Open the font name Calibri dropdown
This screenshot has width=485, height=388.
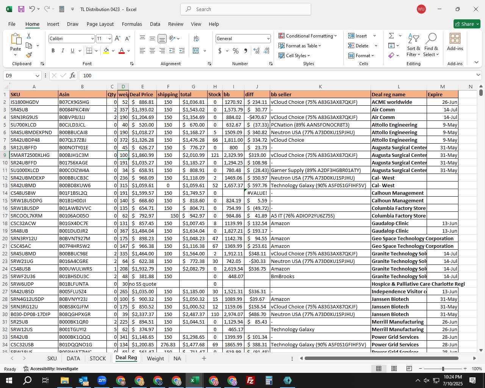click(92, 39)
